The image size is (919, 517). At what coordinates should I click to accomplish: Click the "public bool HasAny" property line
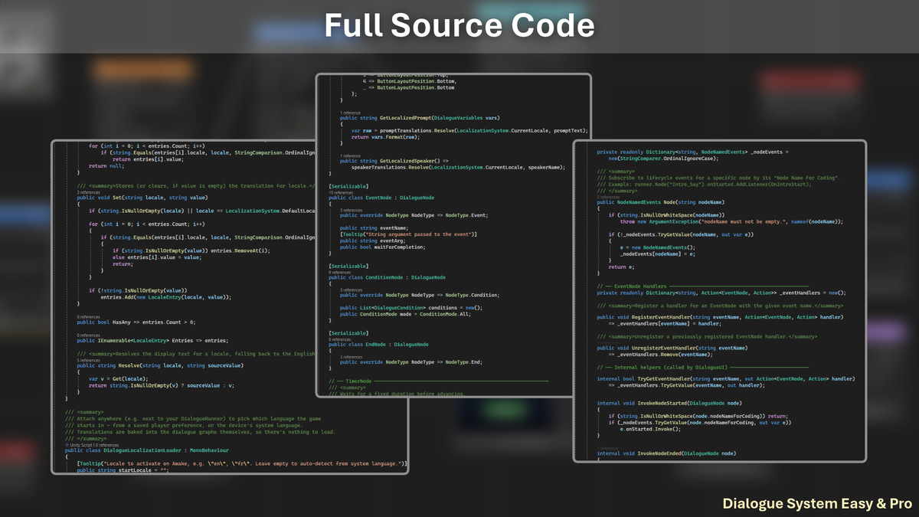pos(136,322)
